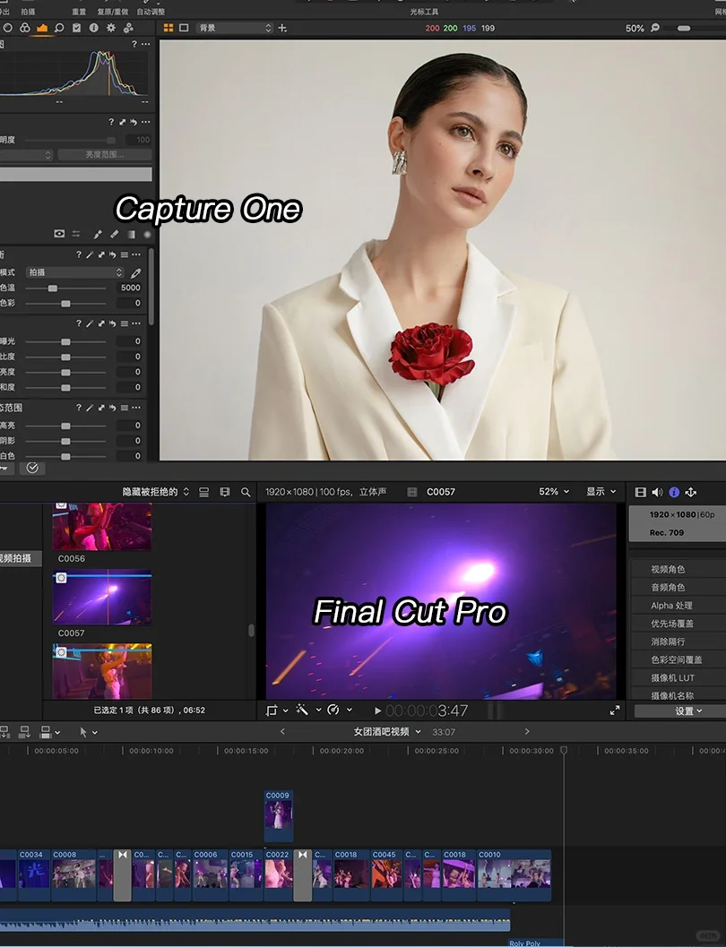Show the audio inspector speaker icon

click(x=657, y=492)
